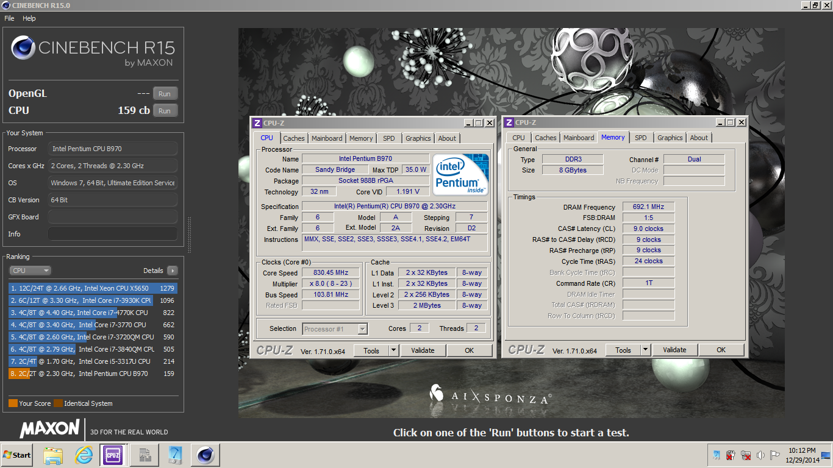Run the CPU benchmark test

tap(165, 111)
